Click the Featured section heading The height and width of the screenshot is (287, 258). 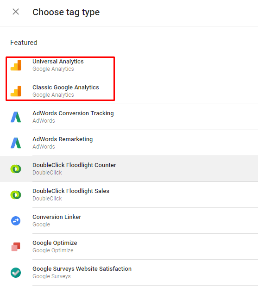pos(24,43)
